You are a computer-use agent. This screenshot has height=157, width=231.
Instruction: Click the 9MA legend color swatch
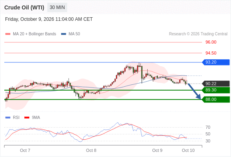[x=27, y=118]
